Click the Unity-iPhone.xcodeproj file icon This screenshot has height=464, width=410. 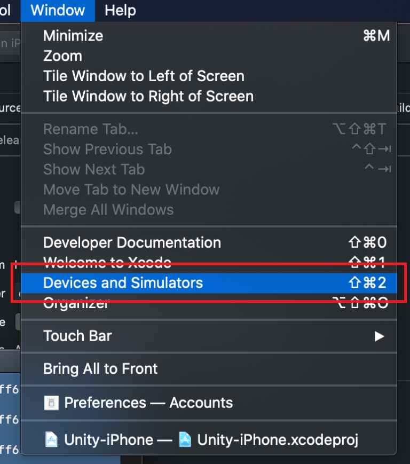(x=184, y=439)
